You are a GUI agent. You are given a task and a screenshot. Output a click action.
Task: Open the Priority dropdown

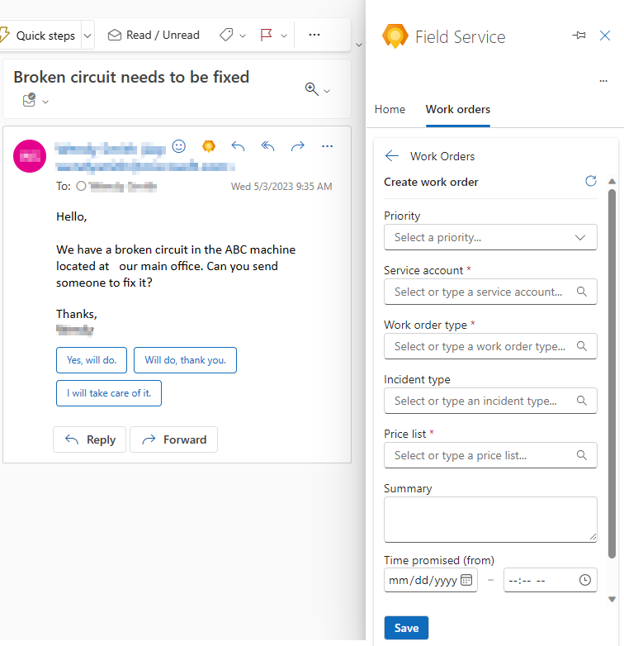490,237
